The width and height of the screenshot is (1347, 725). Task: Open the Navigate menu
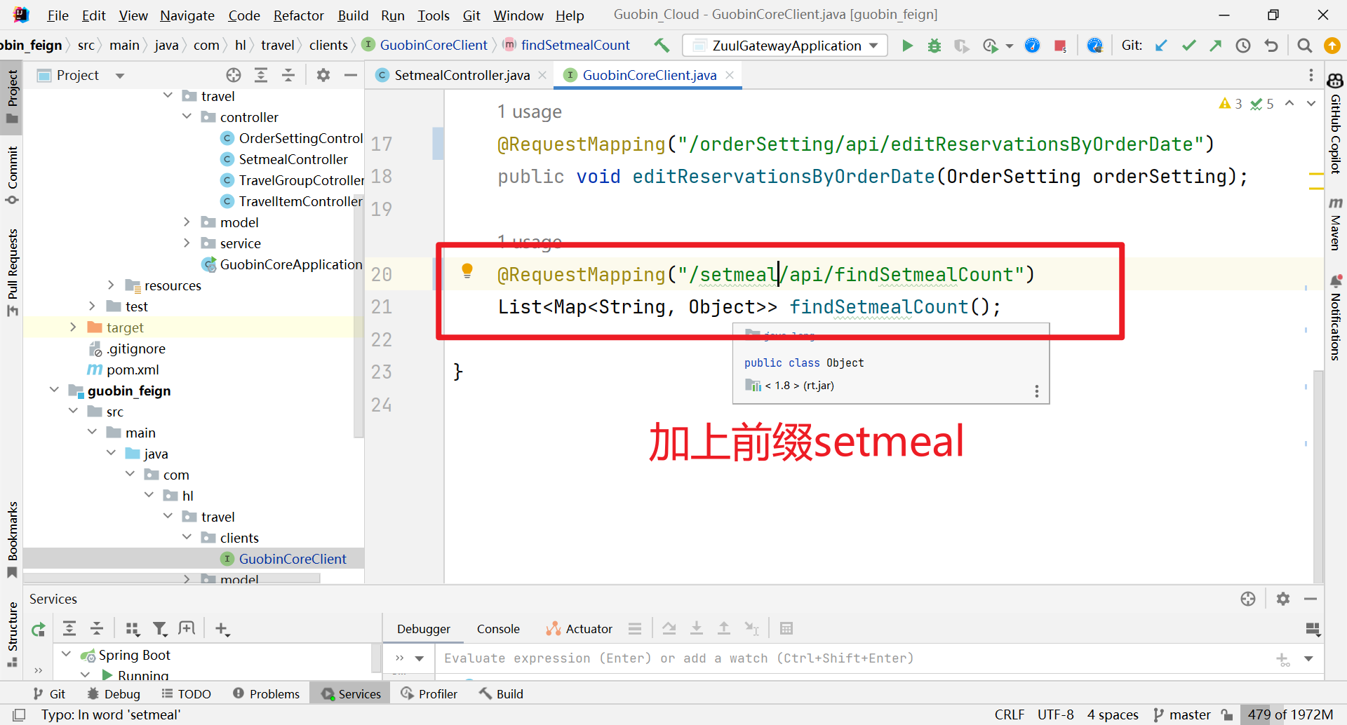point(187,15)
